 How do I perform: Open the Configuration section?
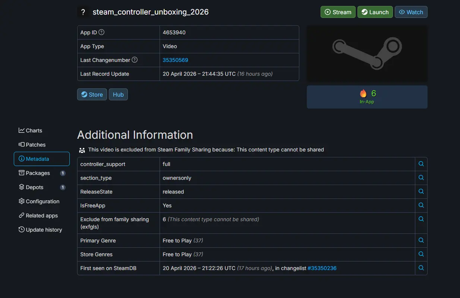click(x=39, y=201)
